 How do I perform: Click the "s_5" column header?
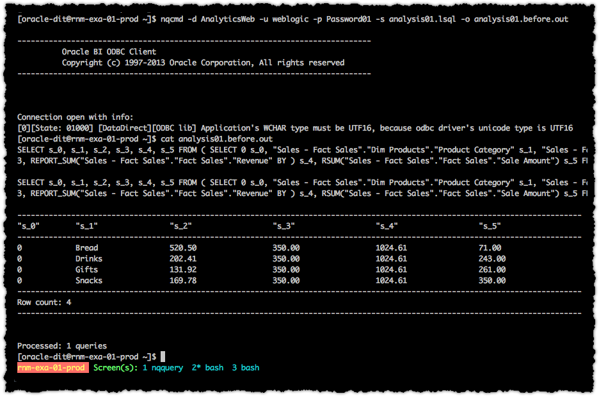tap(490, 226)
